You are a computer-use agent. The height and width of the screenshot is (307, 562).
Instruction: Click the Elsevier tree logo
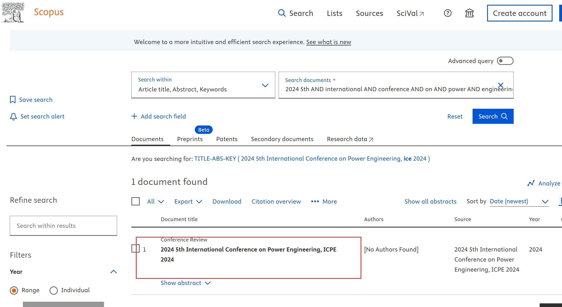coord(13,13)
